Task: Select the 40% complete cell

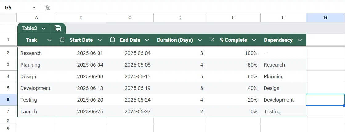Action: (233, 88)
